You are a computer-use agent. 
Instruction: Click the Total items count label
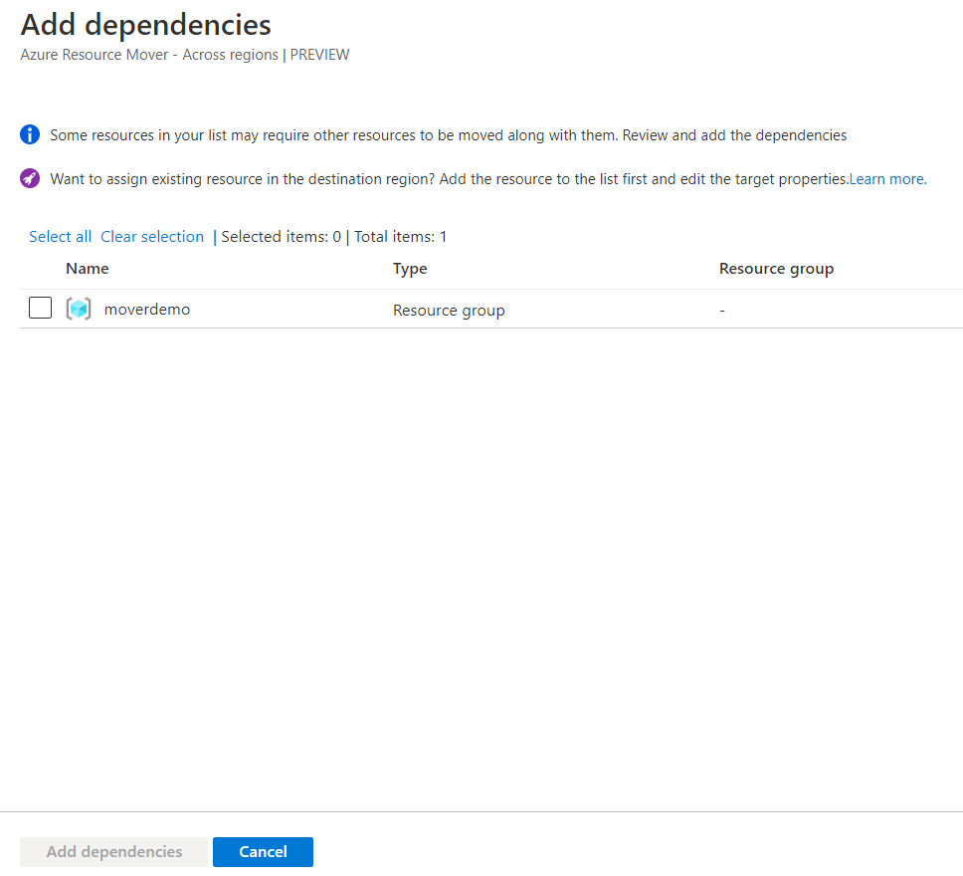tap(401, 237)
